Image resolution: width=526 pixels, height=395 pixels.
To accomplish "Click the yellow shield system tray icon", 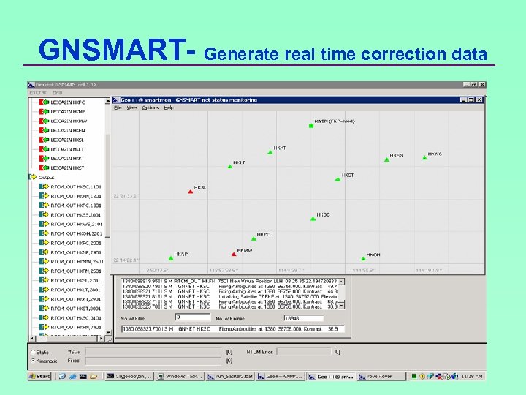I will (x=422, y=377).
